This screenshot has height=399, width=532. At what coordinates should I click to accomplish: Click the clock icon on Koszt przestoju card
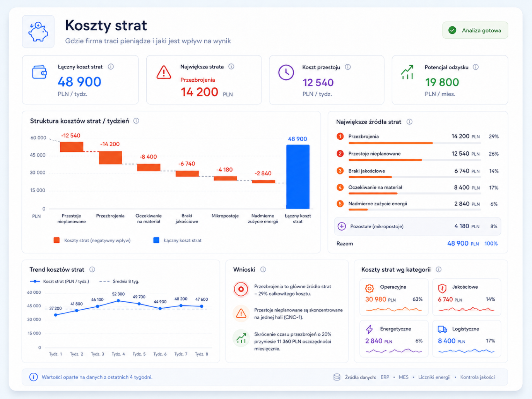tap(286, 72)
